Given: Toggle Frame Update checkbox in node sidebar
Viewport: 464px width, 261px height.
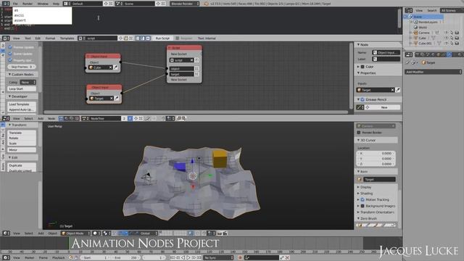Looking at the screenshot, I should (x=9, y=47).
